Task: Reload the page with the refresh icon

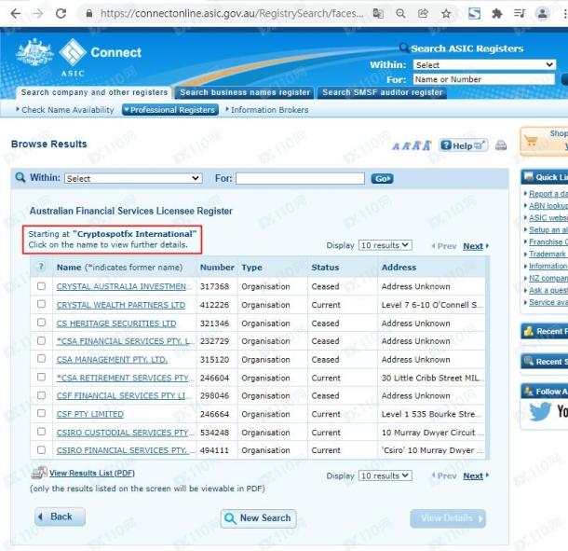Action: click(x=61, y=14)
